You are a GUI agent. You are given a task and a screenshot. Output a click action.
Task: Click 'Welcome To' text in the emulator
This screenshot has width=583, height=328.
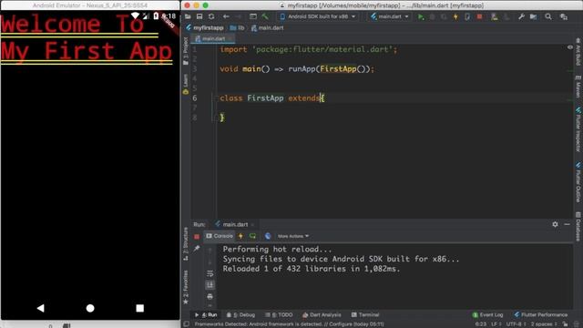click(x=73, y=24)
